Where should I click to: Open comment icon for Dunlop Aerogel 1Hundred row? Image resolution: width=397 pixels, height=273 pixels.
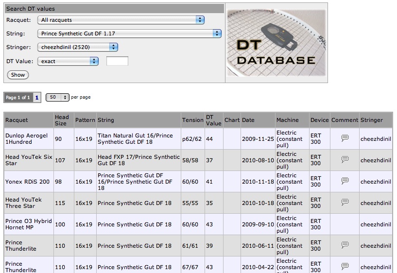point(345,138)
